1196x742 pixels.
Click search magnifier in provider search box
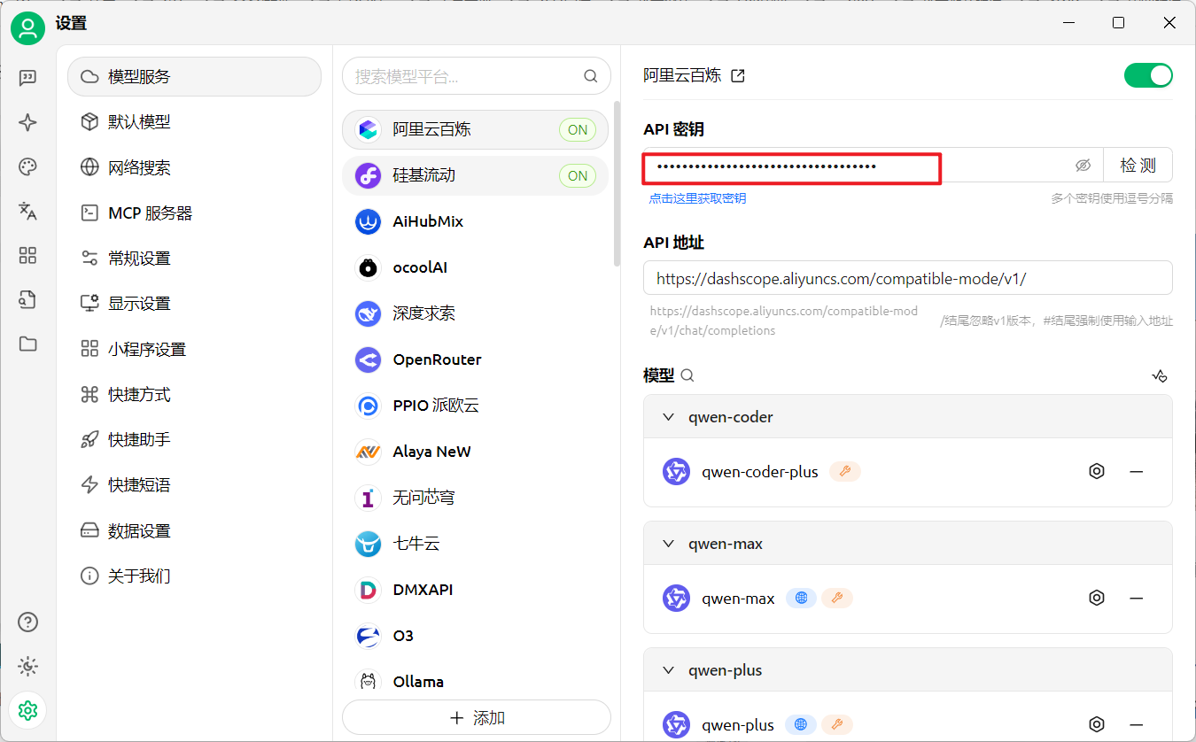(x=590, y=76)
